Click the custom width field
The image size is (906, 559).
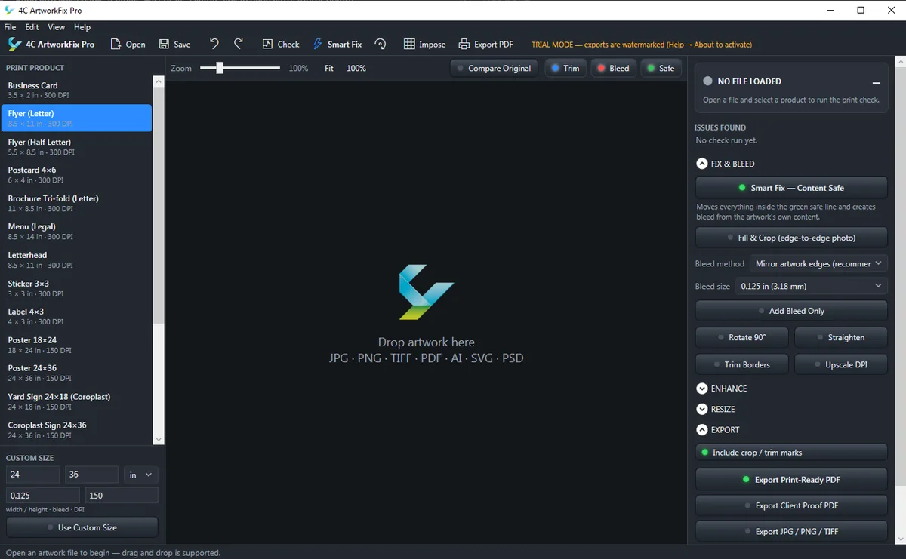click(32, 475)
